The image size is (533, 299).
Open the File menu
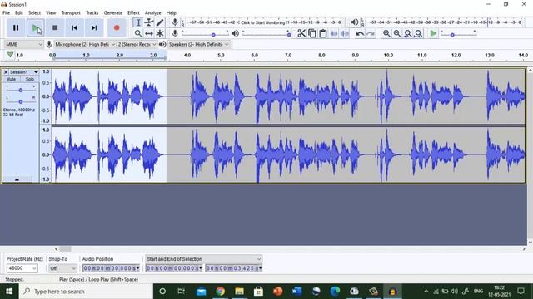(x=6, y=13)
